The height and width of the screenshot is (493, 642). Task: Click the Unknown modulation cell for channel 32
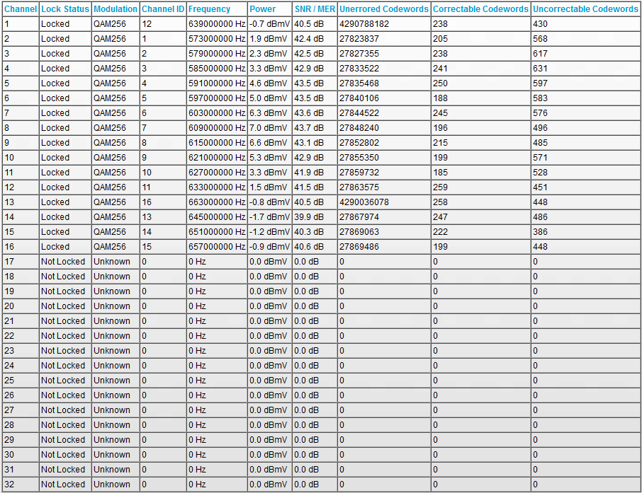pyautogui.click(x=112, y=485)
